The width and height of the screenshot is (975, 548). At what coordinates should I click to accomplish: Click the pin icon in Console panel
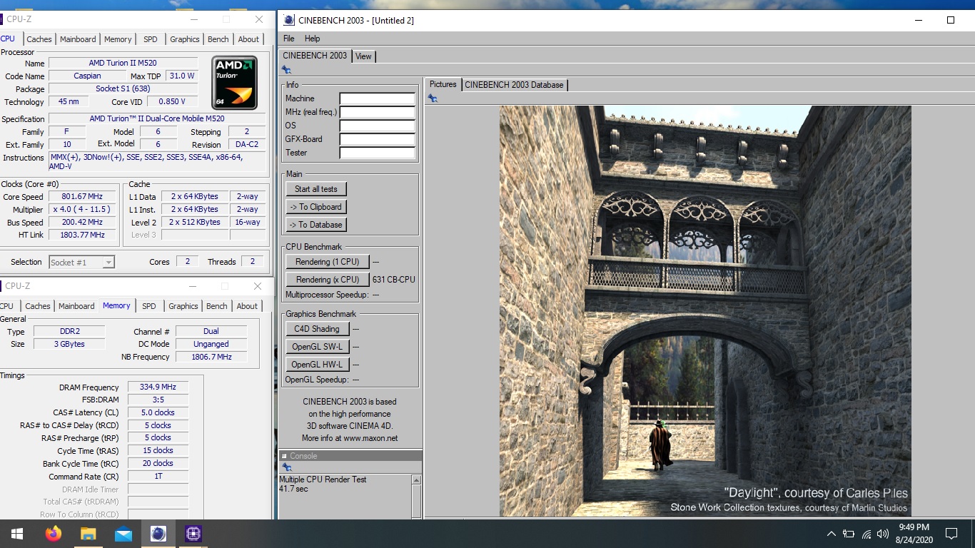(x=287, y=467)
